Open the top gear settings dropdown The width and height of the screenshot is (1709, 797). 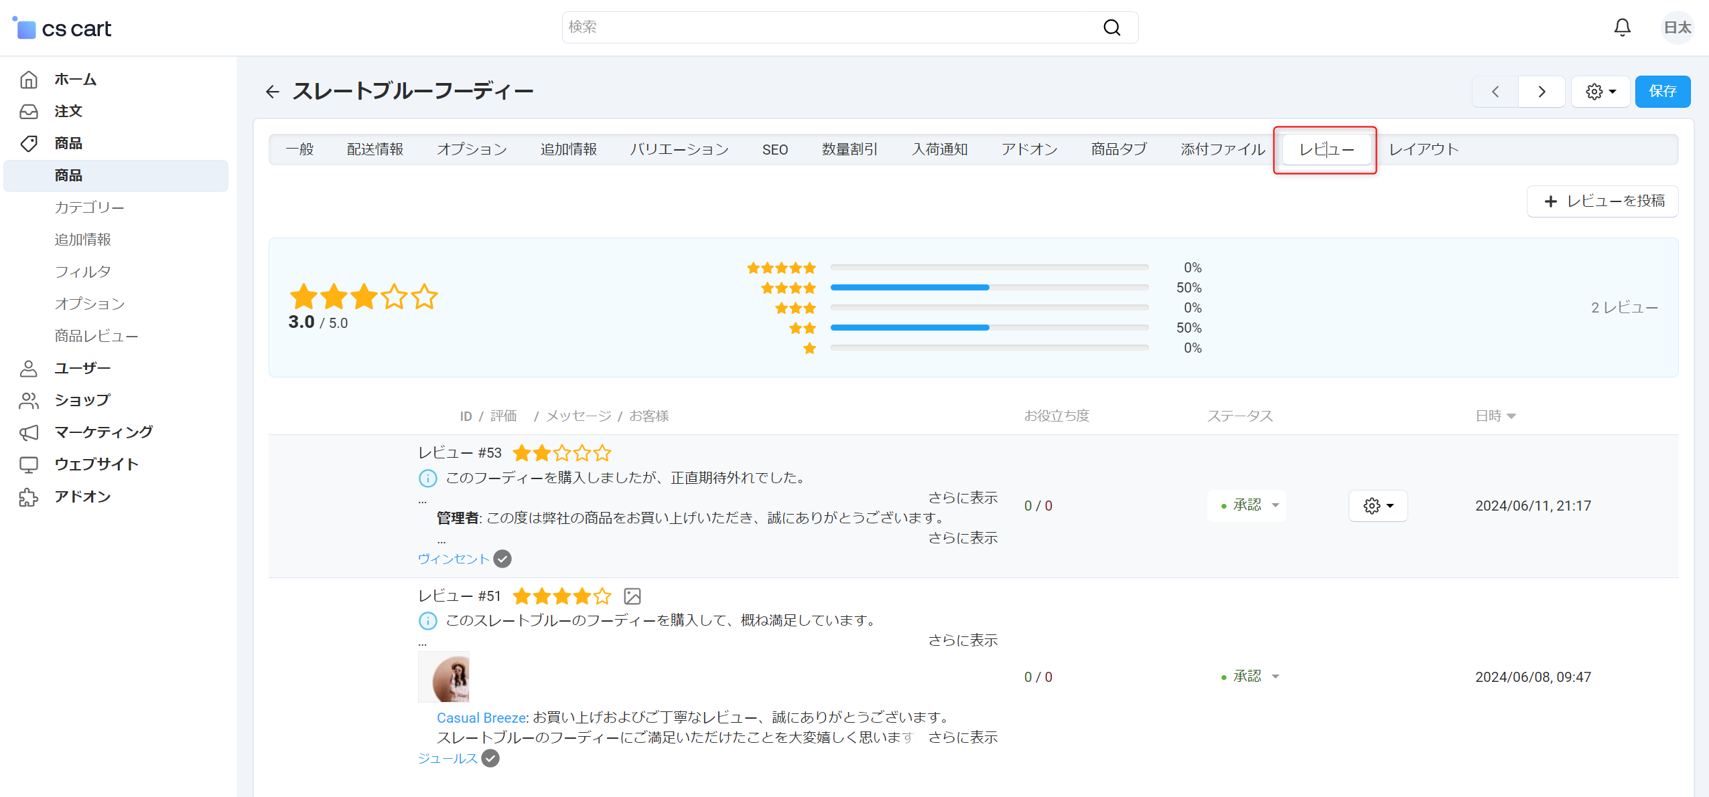click(x=1600, y=92)
